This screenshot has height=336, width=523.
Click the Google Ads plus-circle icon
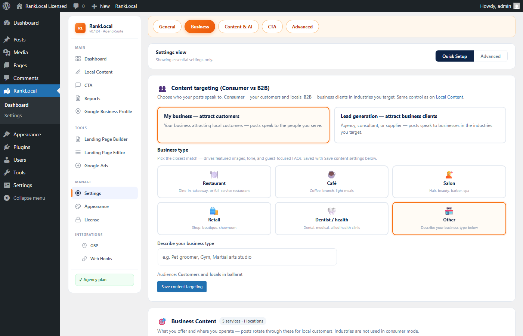tap(78, 165)
